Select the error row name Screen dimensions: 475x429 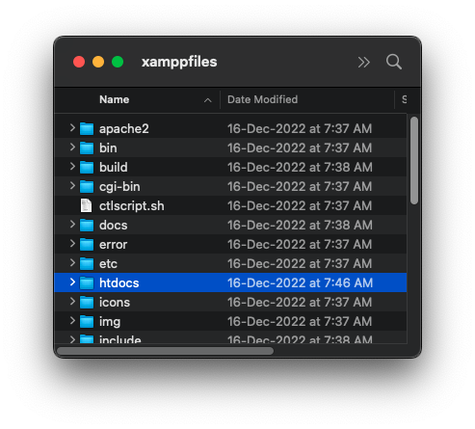114,245
